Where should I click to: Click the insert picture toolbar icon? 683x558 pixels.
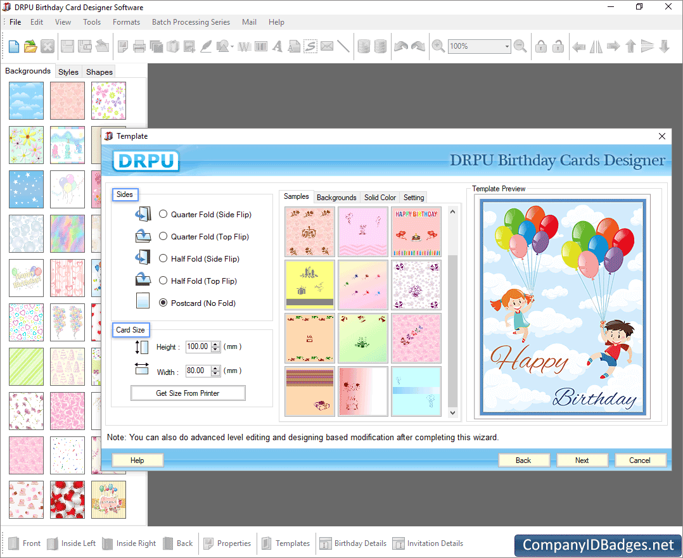click(x=189, y=46)
